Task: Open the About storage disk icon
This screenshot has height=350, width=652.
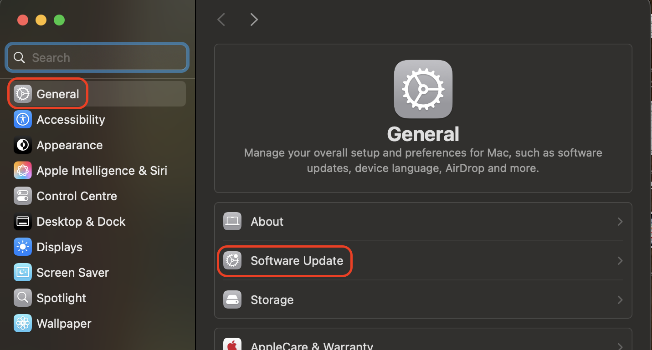Action: pos(232,221)
